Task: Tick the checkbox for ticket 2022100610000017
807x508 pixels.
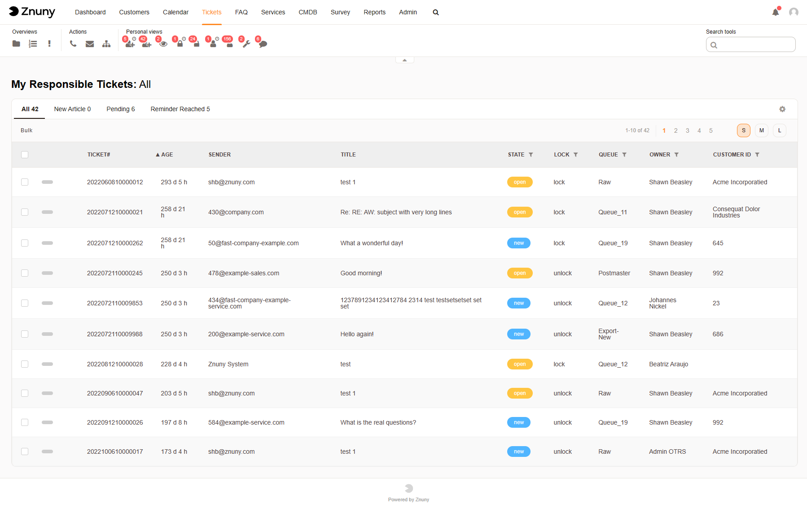Action: 25,452
